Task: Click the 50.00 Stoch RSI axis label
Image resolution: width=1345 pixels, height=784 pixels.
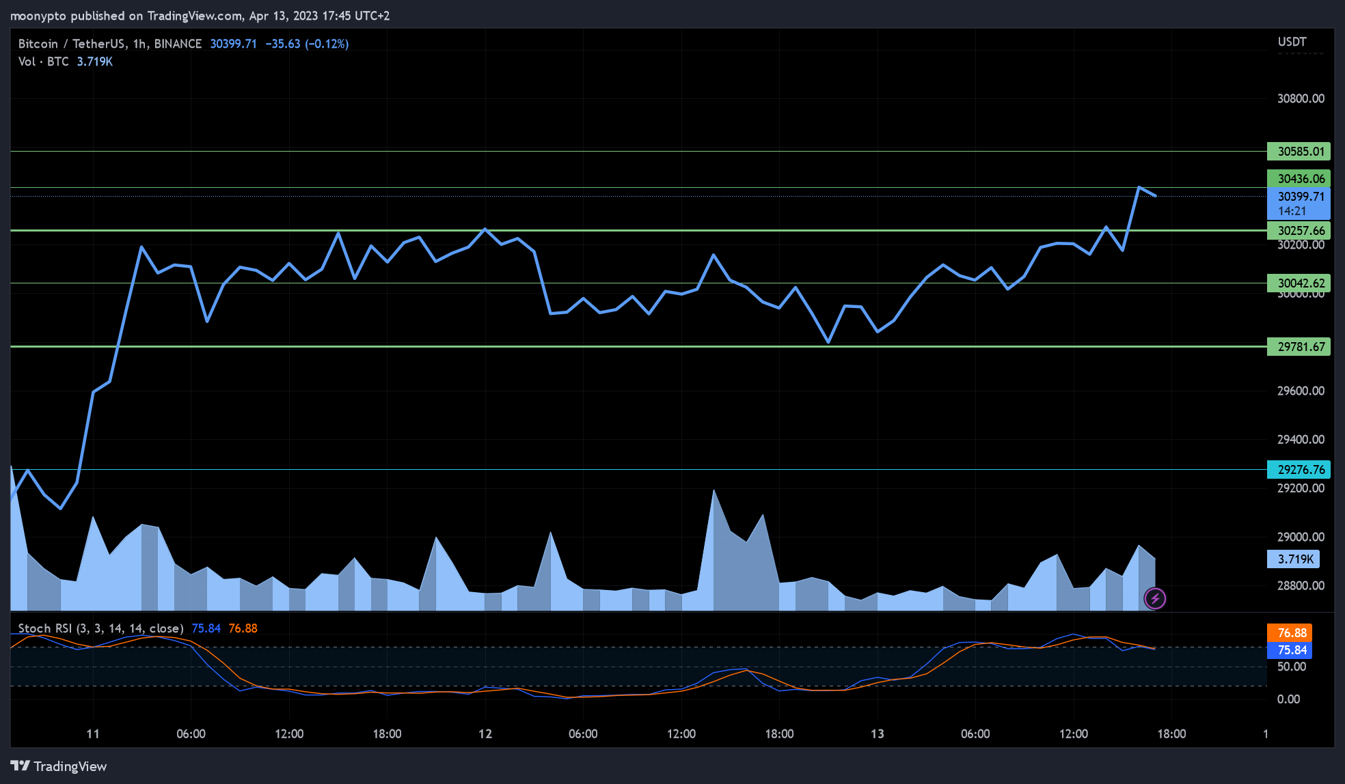Action: 1292,667
